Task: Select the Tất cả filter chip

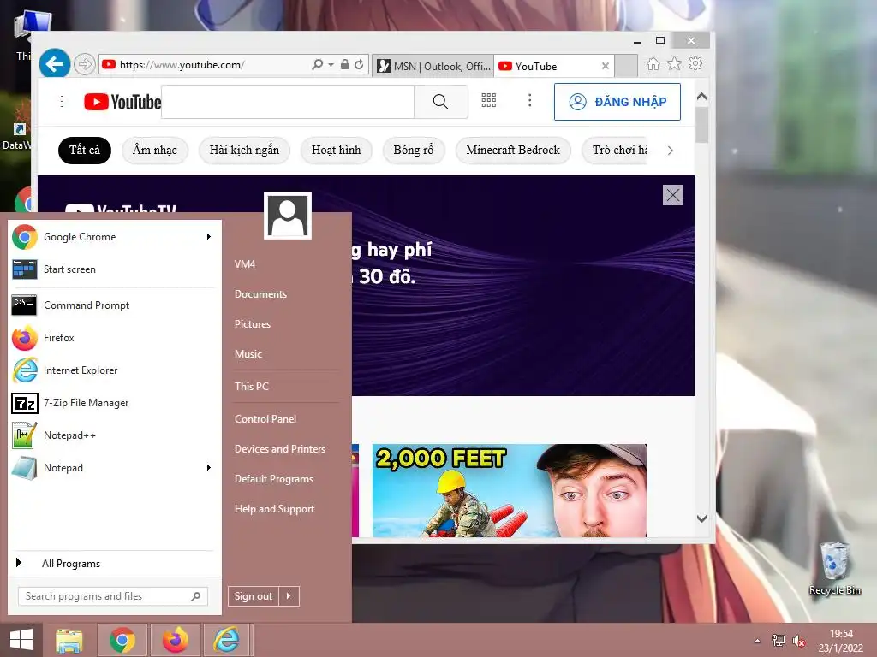Action: tap(85, 151)
